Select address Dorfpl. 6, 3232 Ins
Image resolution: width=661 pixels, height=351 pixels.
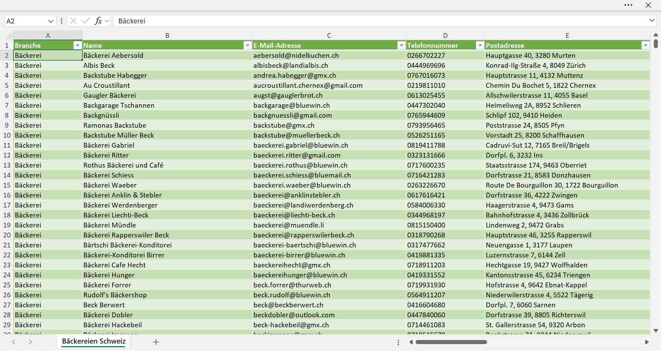click(567, 155)
